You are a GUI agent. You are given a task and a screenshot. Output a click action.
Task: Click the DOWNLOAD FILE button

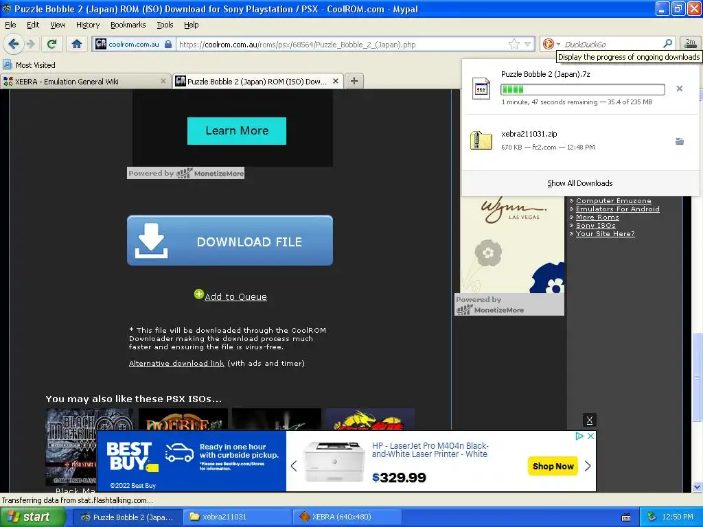point(230,241)
